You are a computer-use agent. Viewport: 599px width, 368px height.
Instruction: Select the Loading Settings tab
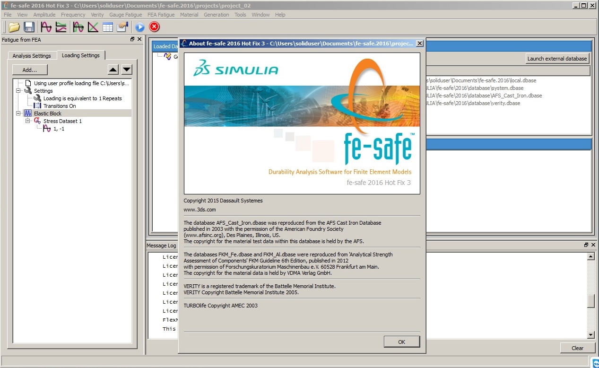pyautogui.click(x=81, y=55)
